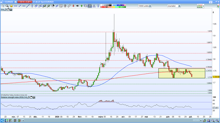Open the RSI indicator wrench settings

tap(28, 97)
